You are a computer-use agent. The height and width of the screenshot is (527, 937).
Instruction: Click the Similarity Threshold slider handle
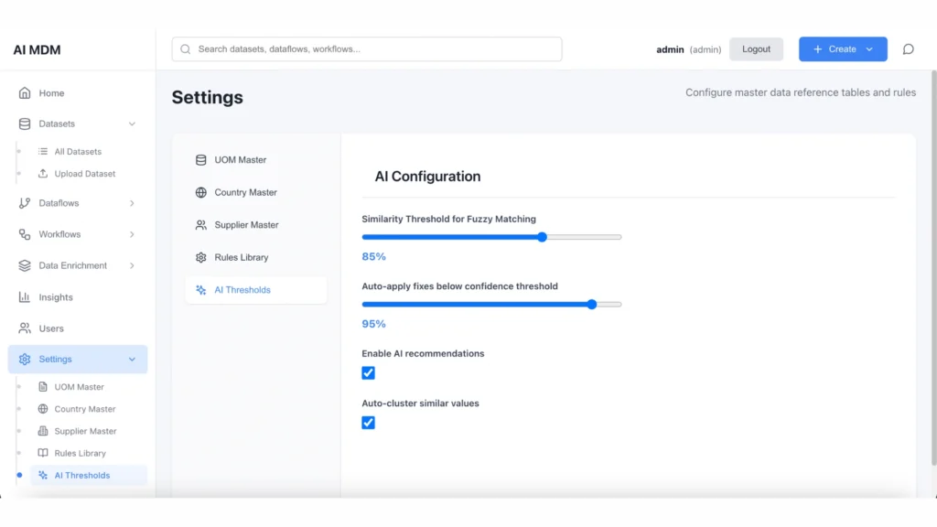tap(542, 237)
